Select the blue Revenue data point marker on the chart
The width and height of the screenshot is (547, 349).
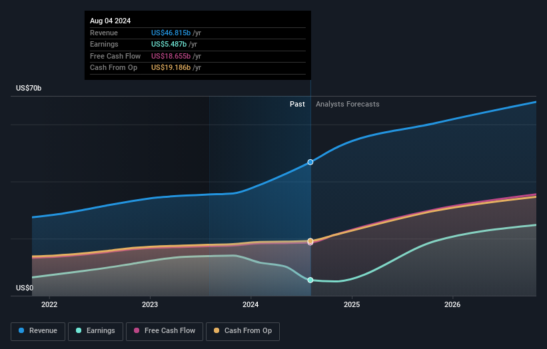pos(310,162)
